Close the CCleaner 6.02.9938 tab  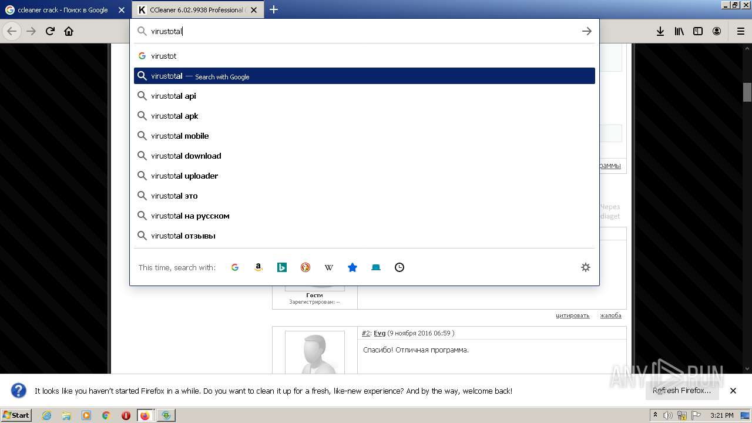254,10
